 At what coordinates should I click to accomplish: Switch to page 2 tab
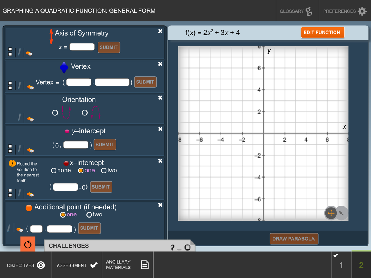click(361, 265)
